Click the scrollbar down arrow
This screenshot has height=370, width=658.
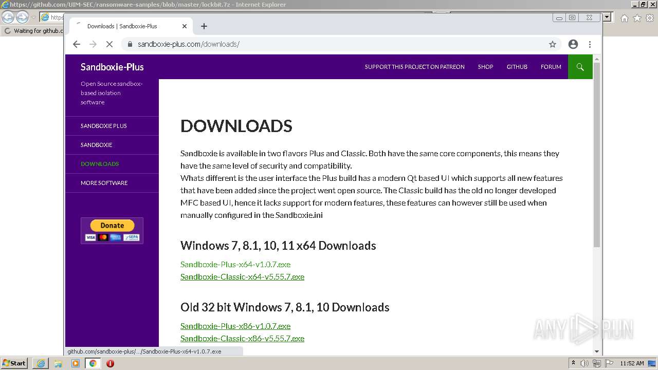tap(597, 351)
